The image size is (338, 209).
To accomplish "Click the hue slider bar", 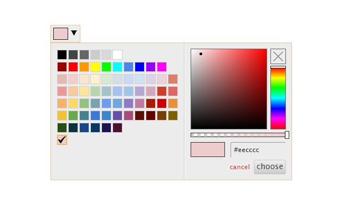I will coord(278,98).
